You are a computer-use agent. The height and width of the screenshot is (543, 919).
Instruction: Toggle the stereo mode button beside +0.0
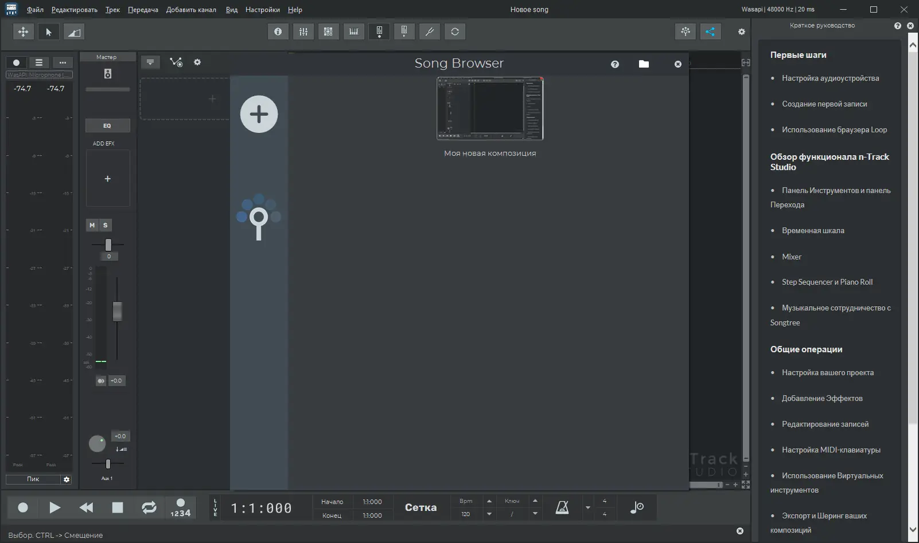(x=101, y=380)
